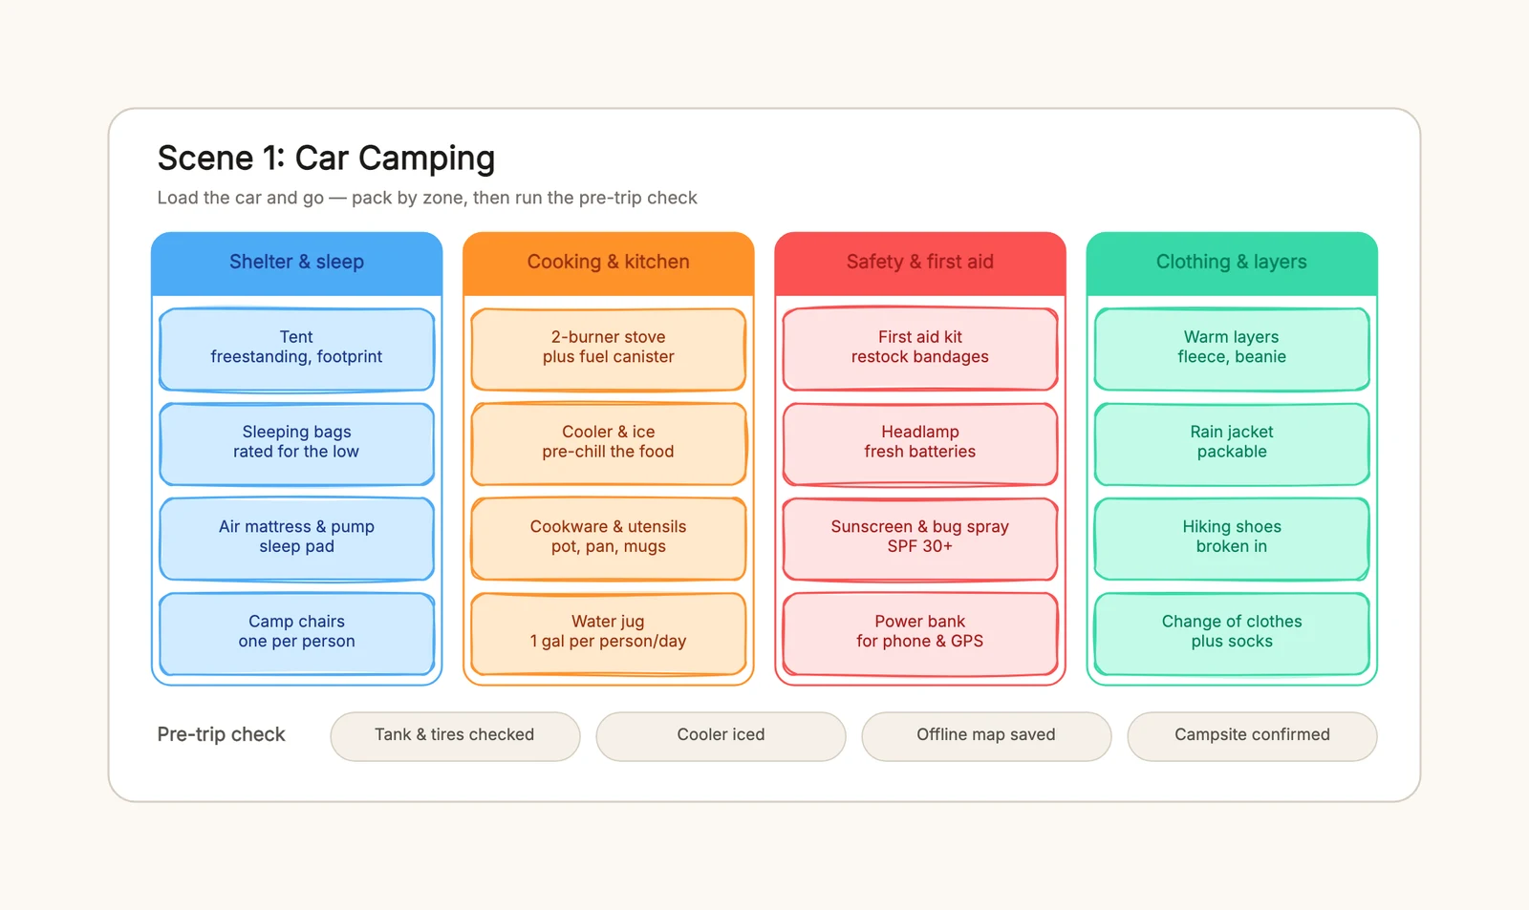Select the Clothing & layers column header
Image resolution: width=1529 pixels, height=910 pixels.
click(1231, 263)
